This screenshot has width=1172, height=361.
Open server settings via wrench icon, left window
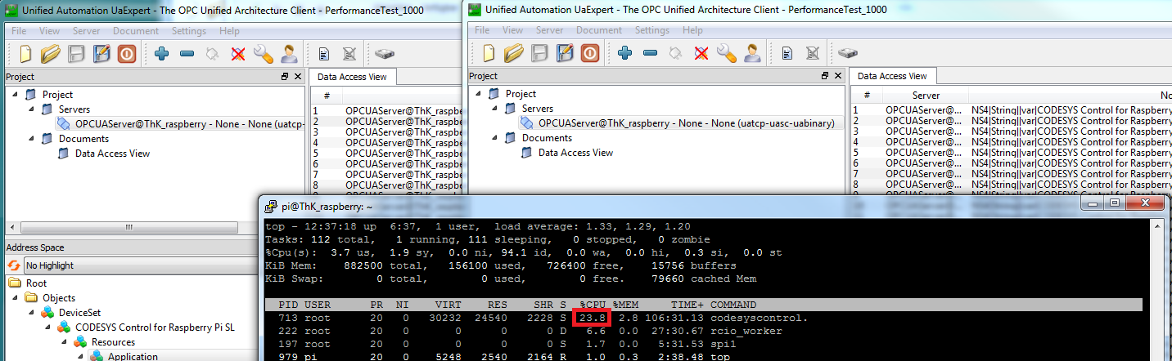click(263, 54)
